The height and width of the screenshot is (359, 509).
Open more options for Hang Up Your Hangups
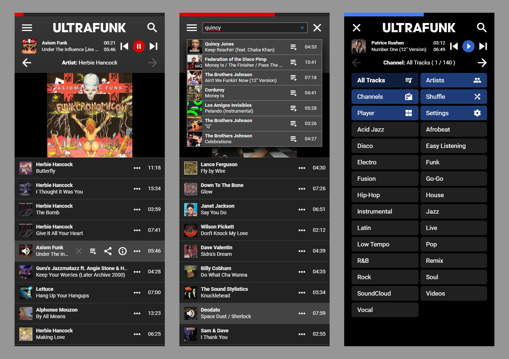coord(137,293)
